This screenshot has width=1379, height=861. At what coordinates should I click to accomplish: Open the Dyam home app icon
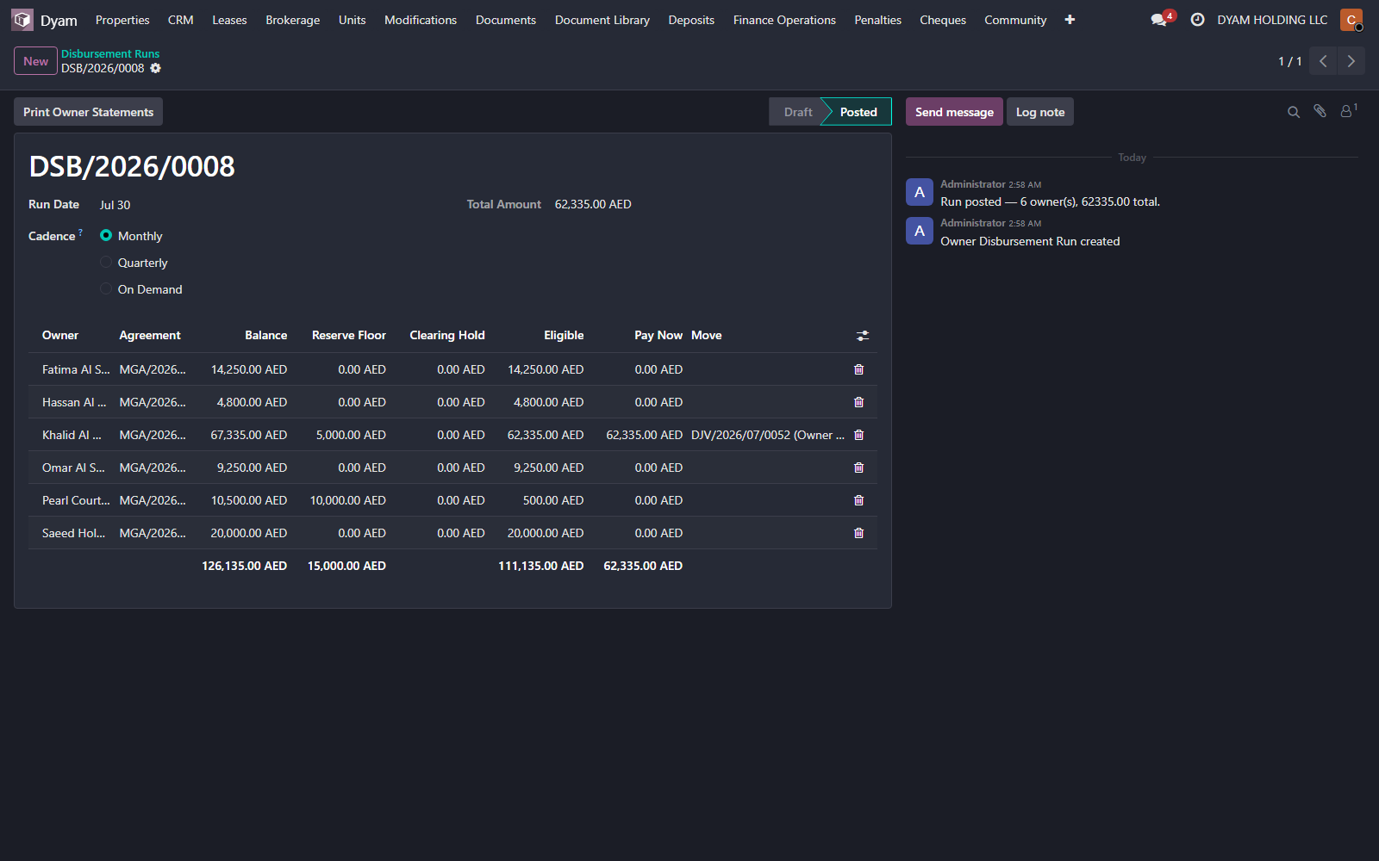22,20
